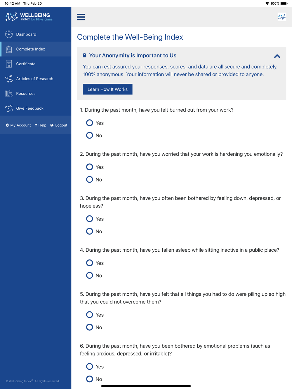
Task: Click the My Account gear icon
Action: pyautogui.click(x=7, y=125)
